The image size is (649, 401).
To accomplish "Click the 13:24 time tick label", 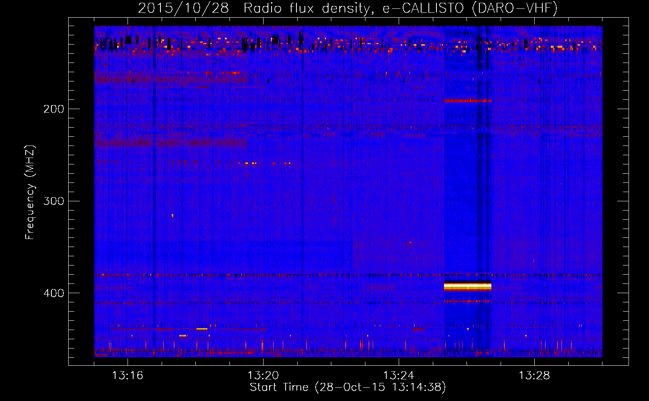I will pyautogui.click(x=399, y=376).
